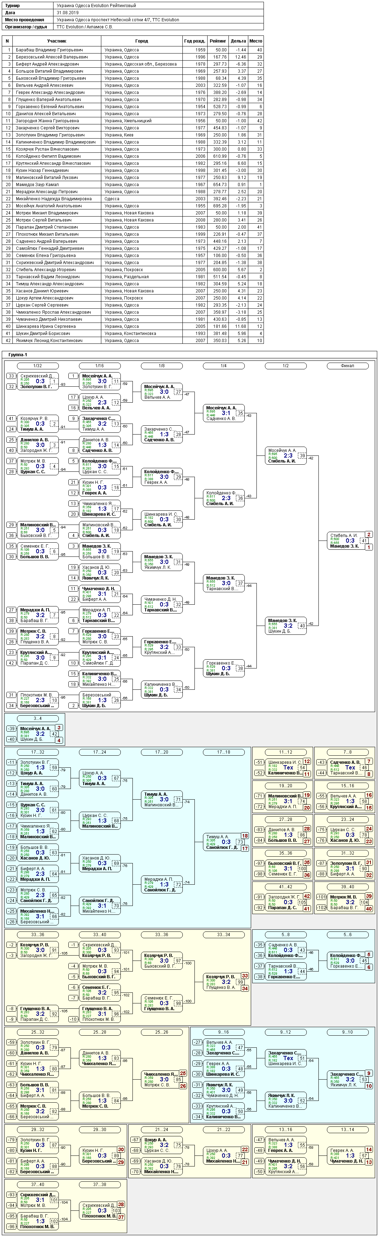Viewport: 379px width, 1237px height.
Task: Click the 'Дельта' column header
Action: coord(238,41)
